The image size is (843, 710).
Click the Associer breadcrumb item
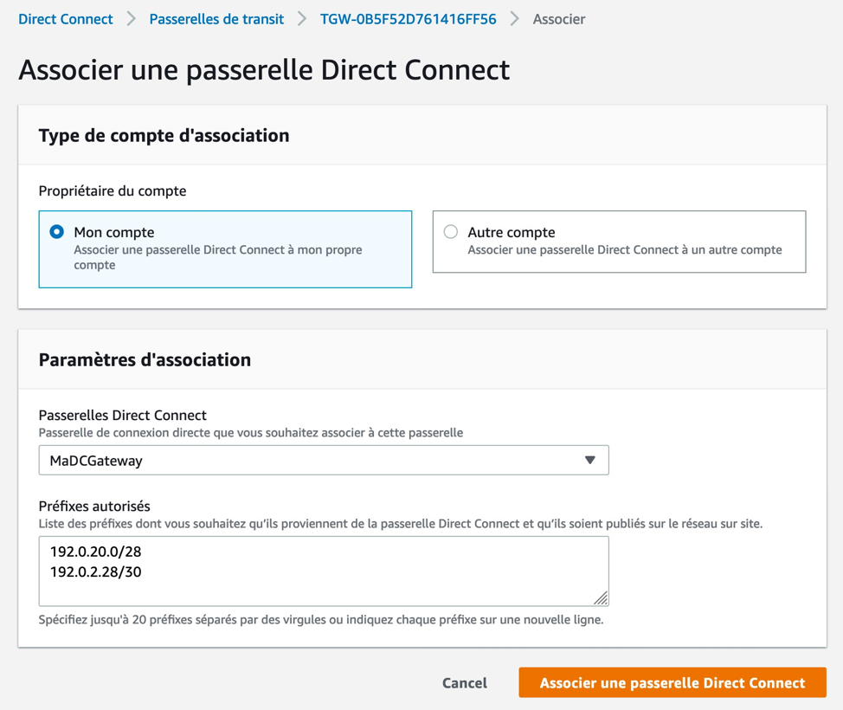coord(558,19)
